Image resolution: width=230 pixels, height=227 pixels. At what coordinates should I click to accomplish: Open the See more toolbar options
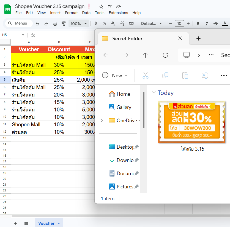[x=224, y=75]
